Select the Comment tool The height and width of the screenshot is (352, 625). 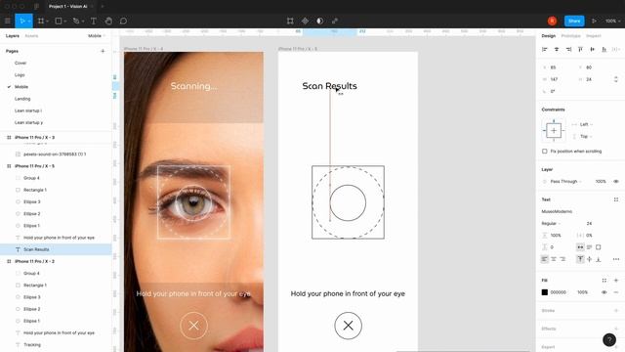pos(123,21)
